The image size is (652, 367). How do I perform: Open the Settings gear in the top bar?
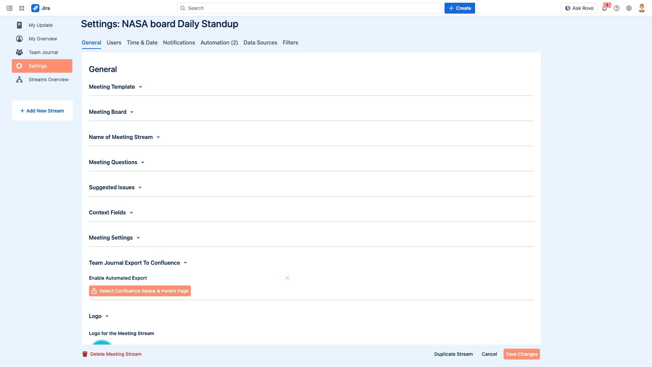(x=629, y=8)
